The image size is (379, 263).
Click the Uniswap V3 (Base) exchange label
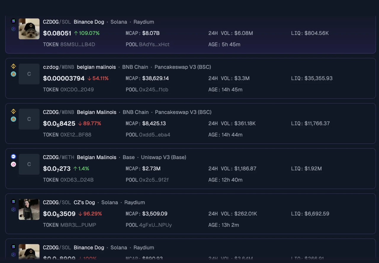coord(163,157)
